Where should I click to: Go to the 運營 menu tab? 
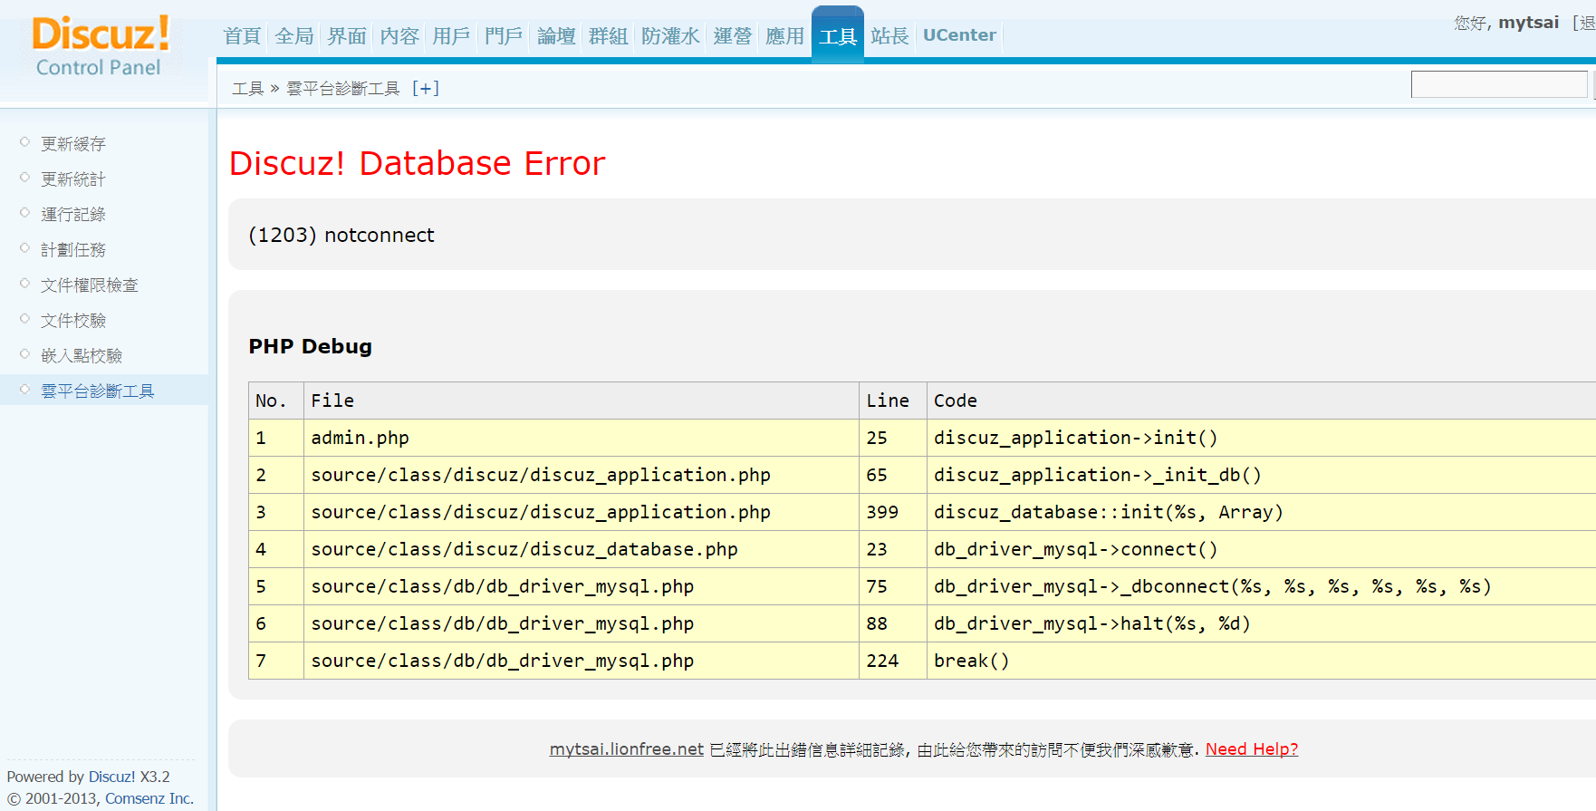(x=732, y=36)
